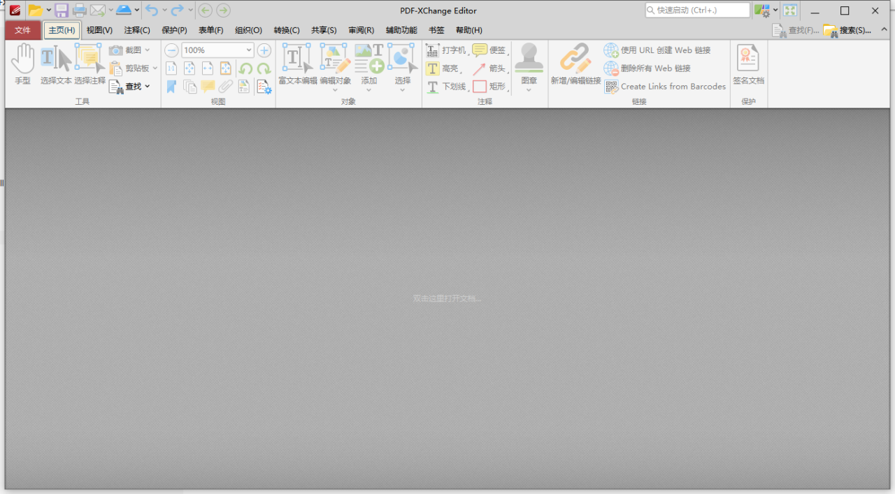Open the Rich Text Edit tool (富文本编辑)
This screenshot has width=895, height=494.
tap(296, 65)
